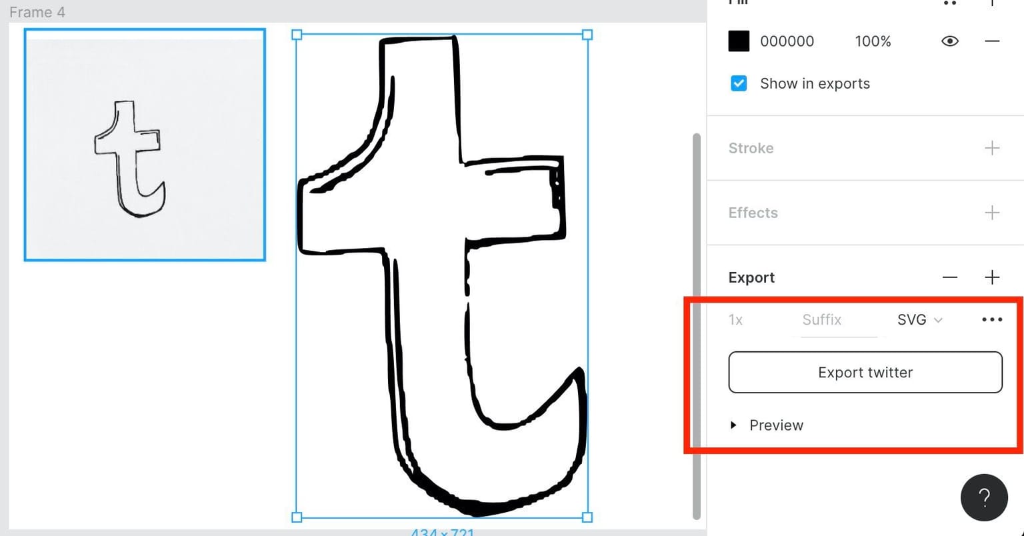
Task: Add a stroke with the plus icon
Action: (x=992, y=148)
